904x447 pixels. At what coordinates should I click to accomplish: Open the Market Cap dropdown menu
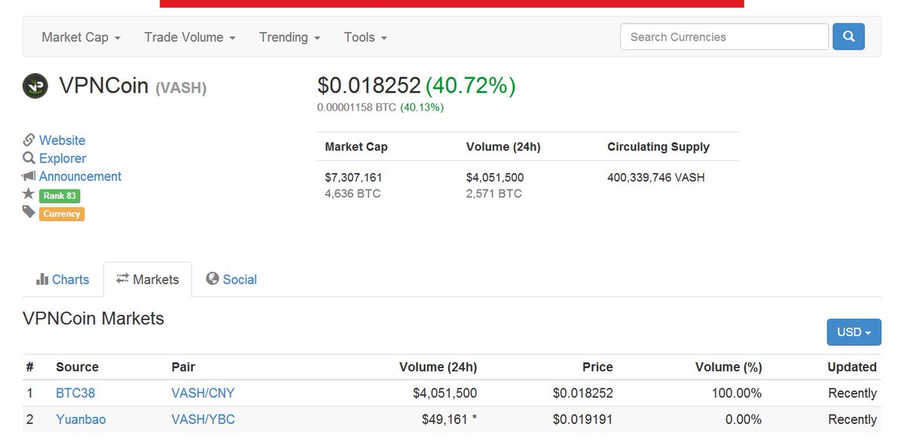tap(81, 37)
